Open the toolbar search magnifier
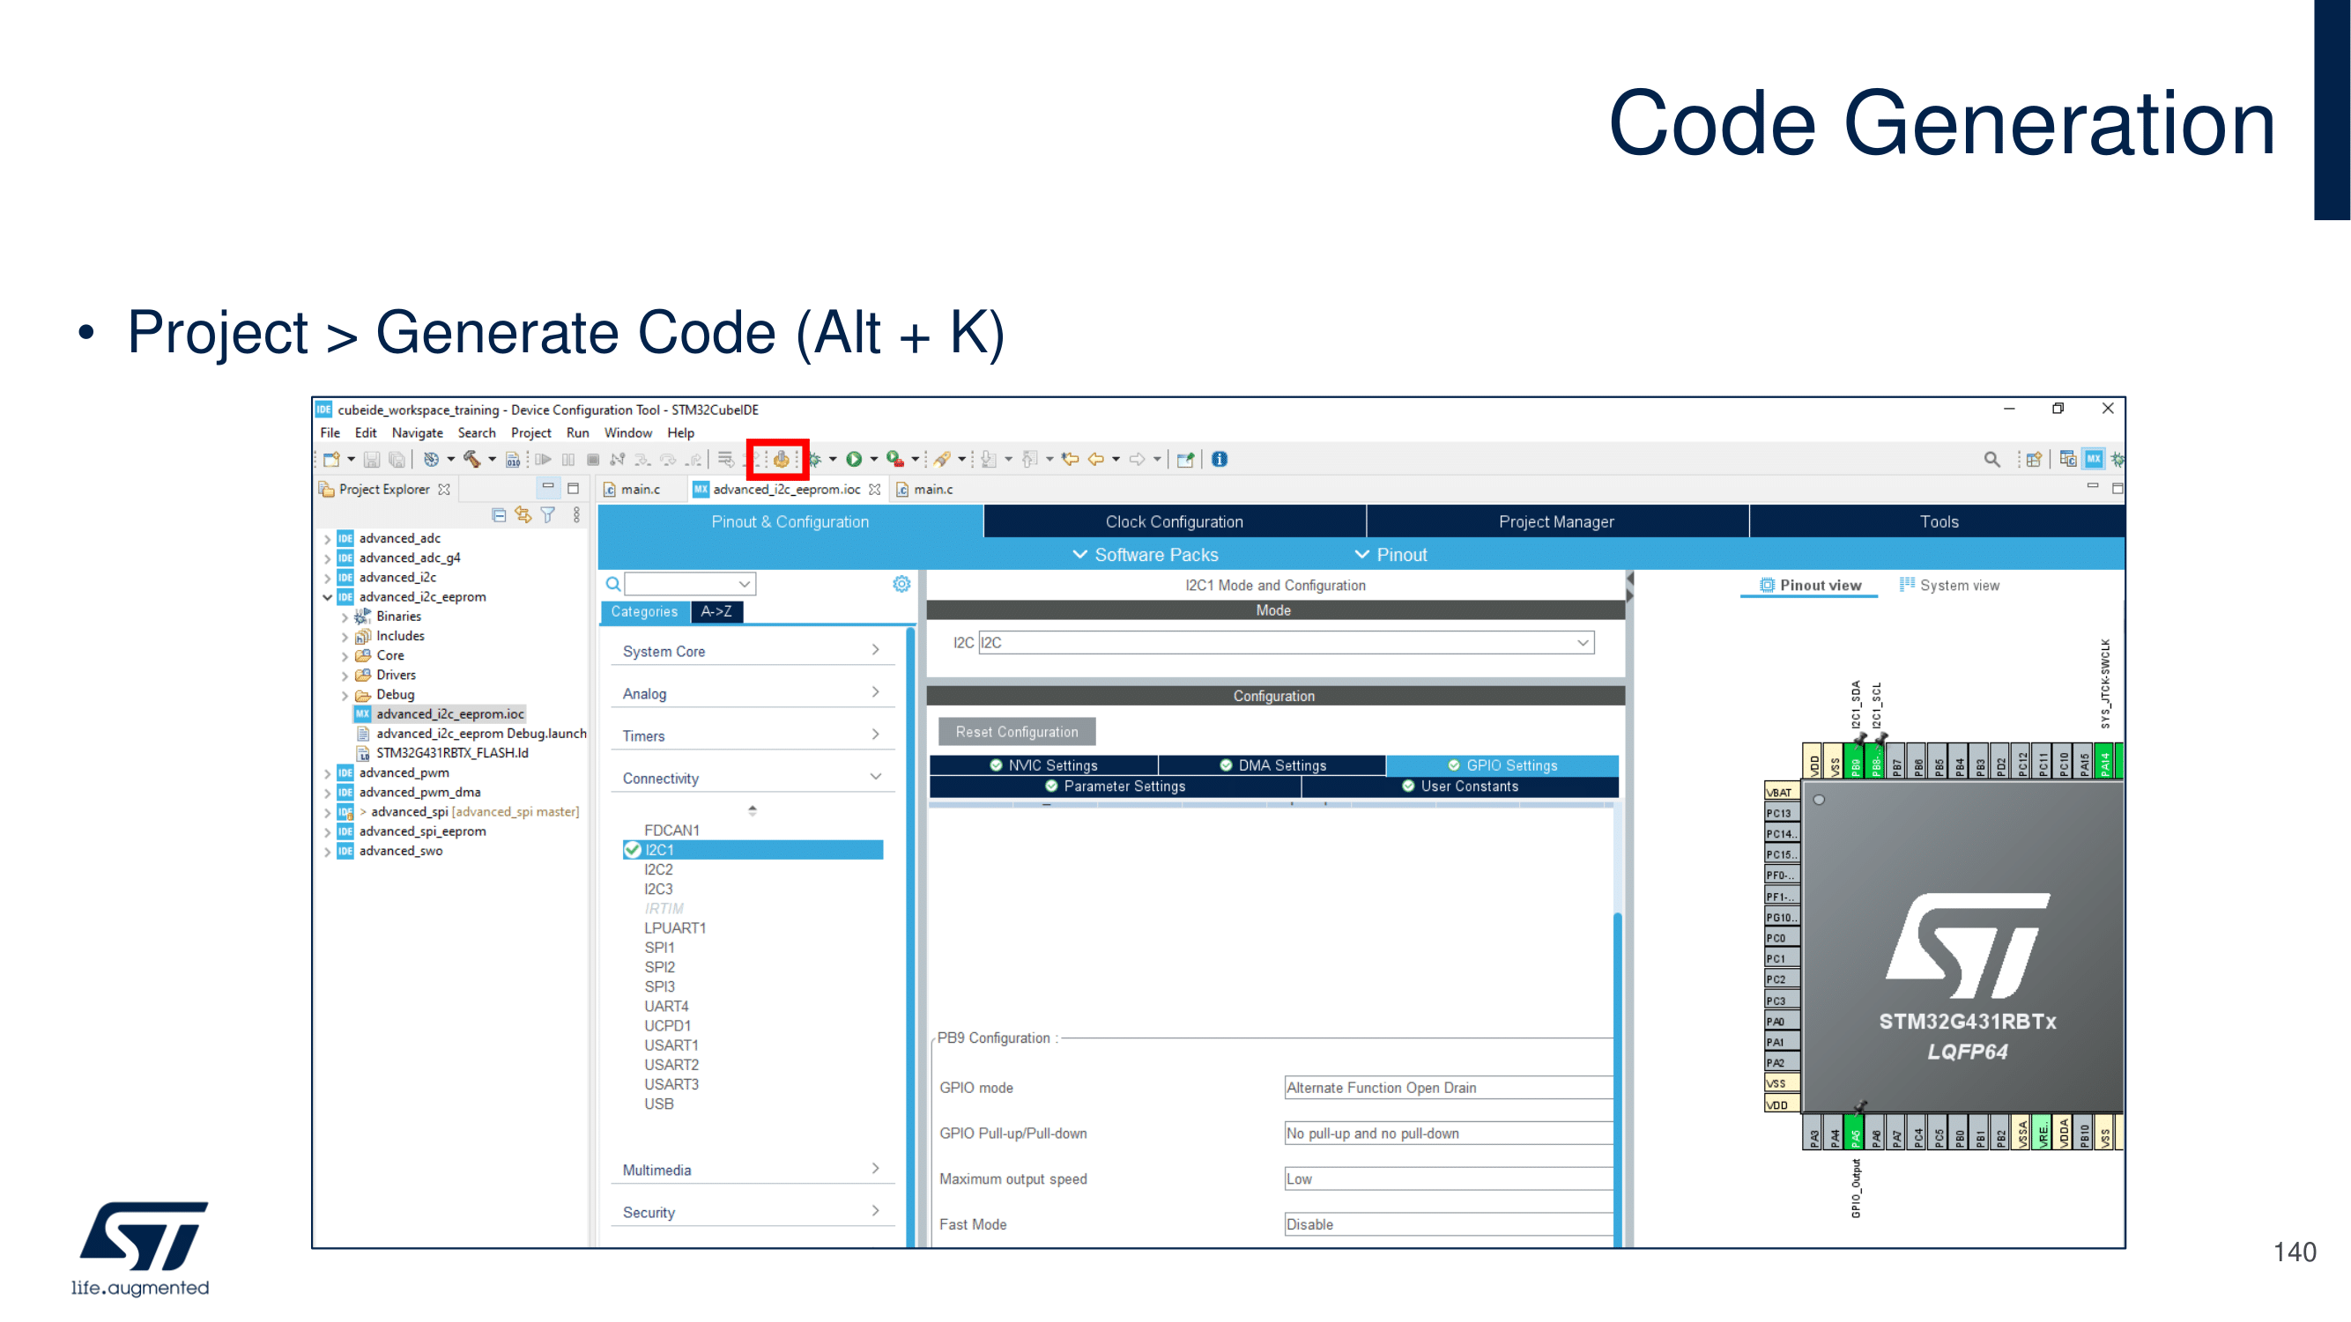Screen dimensions: 2351x1322 click(x=1991, y=459)
